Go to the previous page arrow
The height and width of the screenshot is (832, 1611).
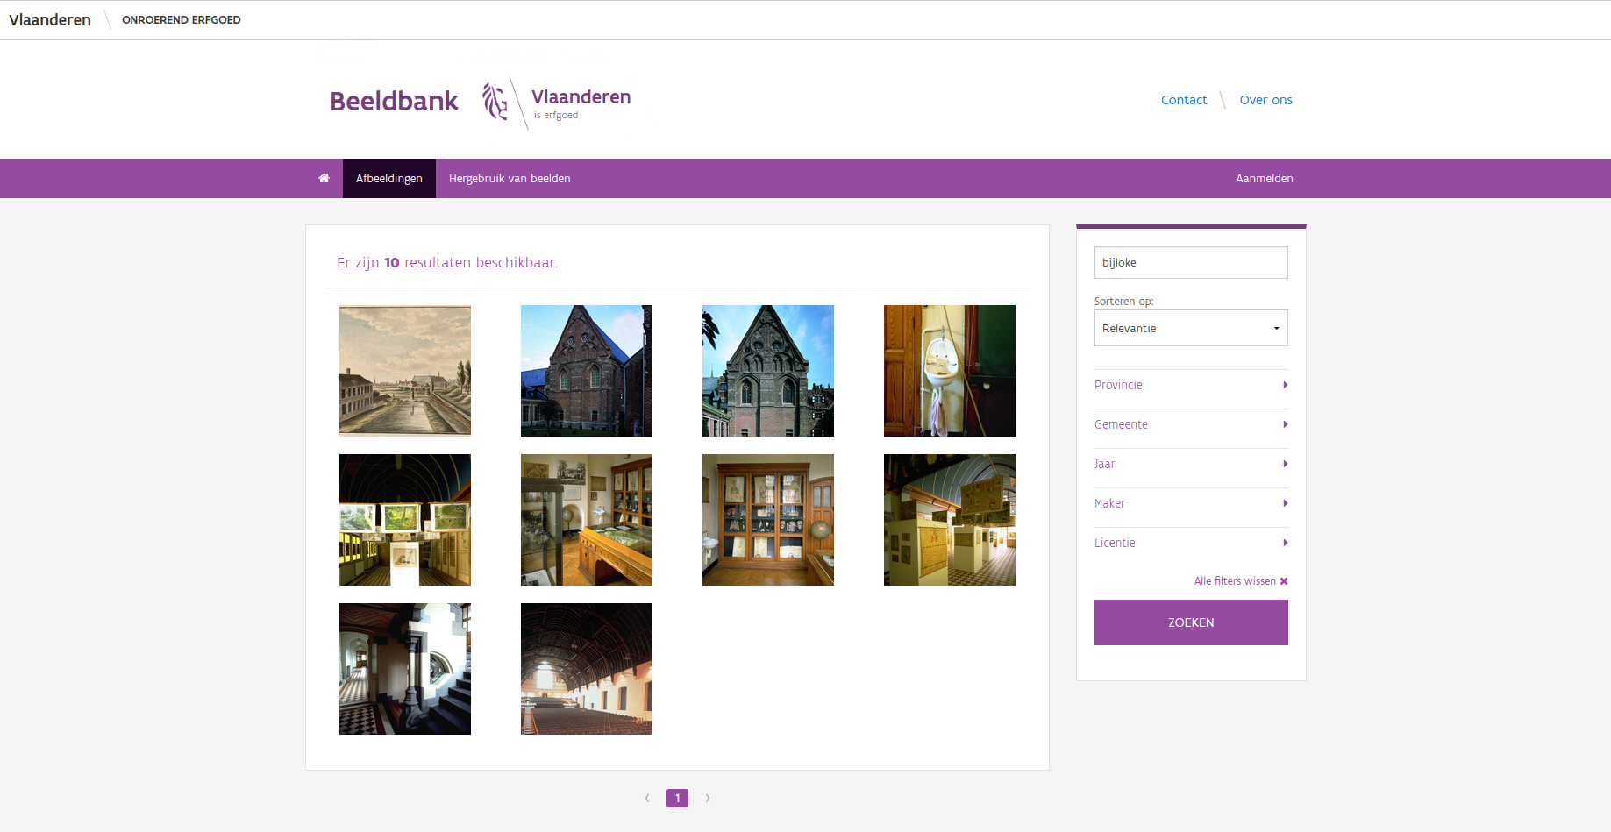tap(647, 798)
